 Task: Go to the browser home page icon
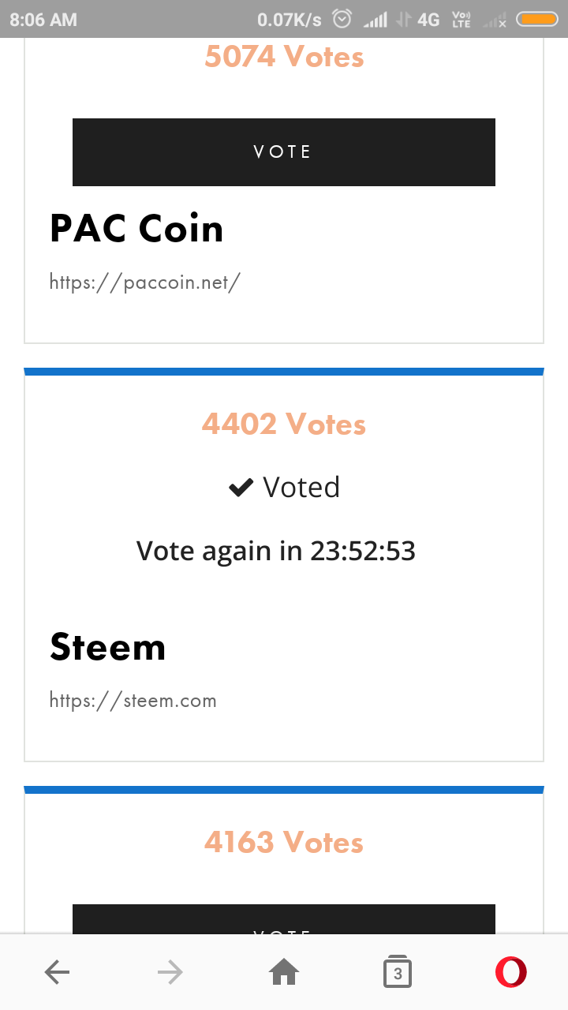(284, 972)
